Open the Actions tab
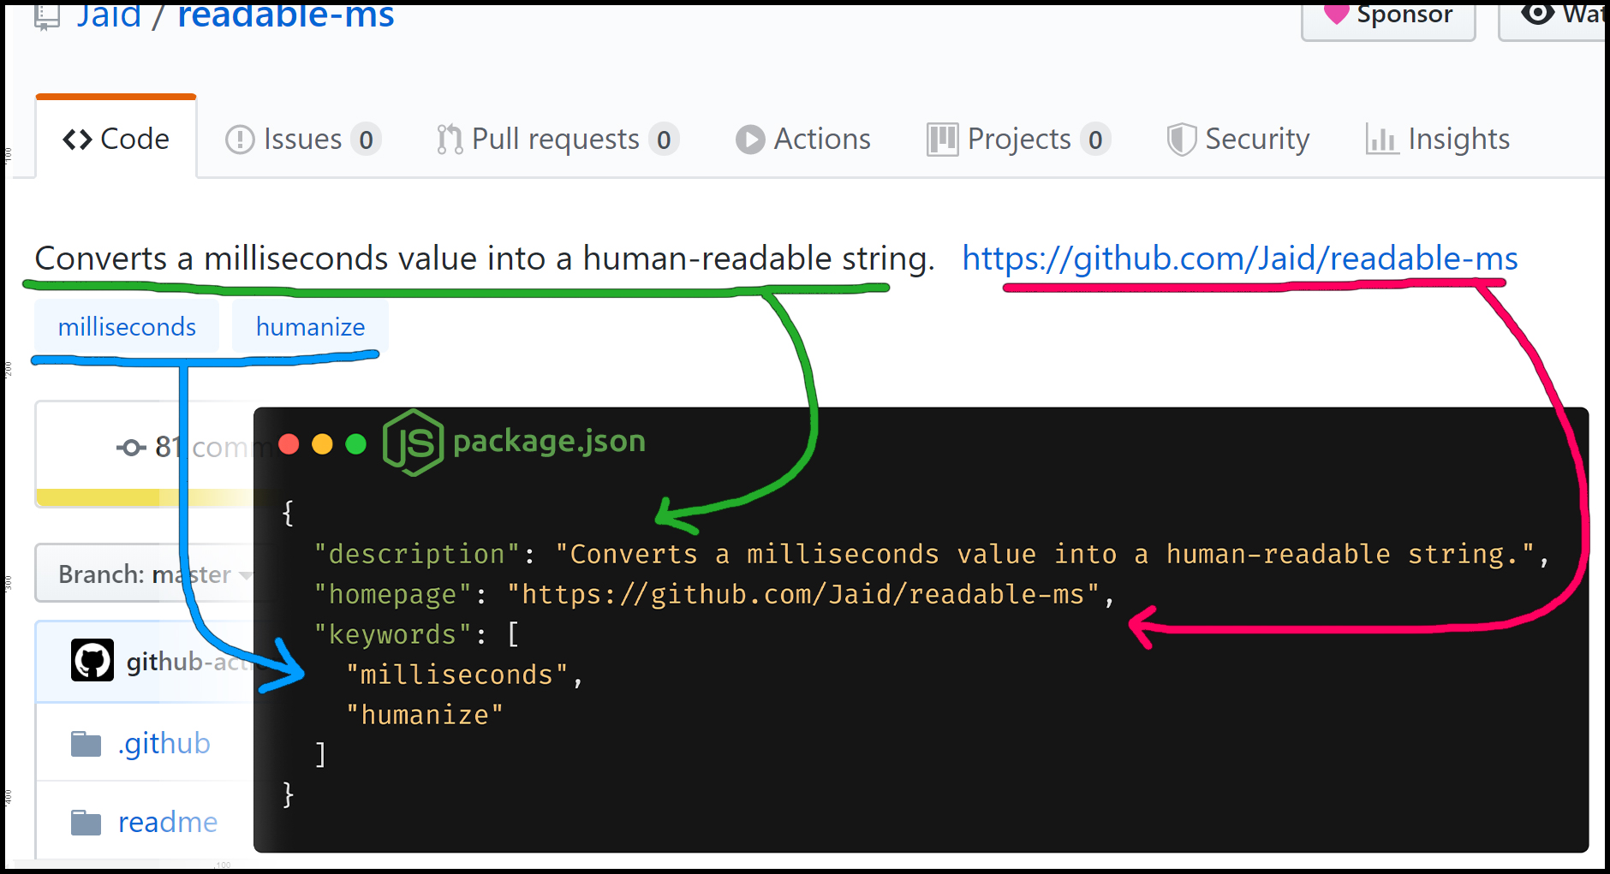 [x=802, y=140]
